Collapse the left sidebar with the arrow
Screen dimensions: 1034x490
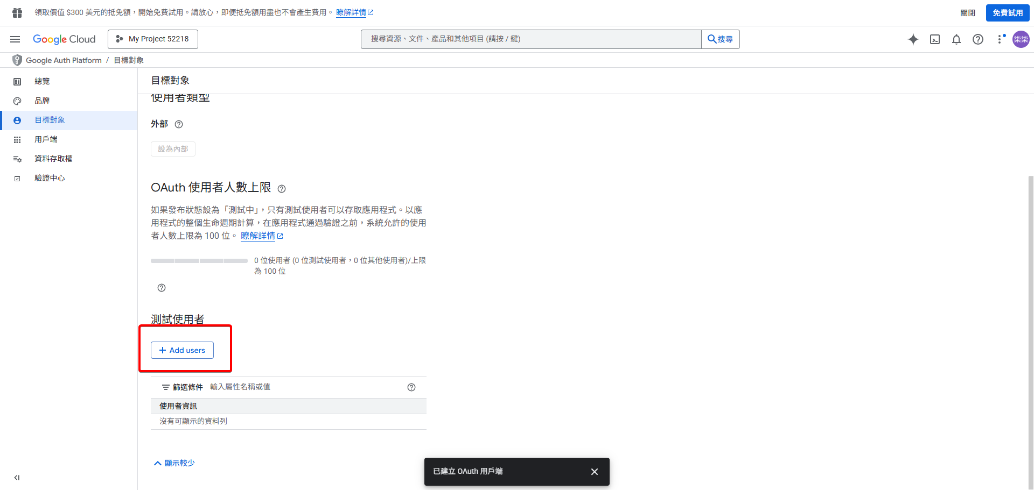pyautogui.click(x=16, y=477)
